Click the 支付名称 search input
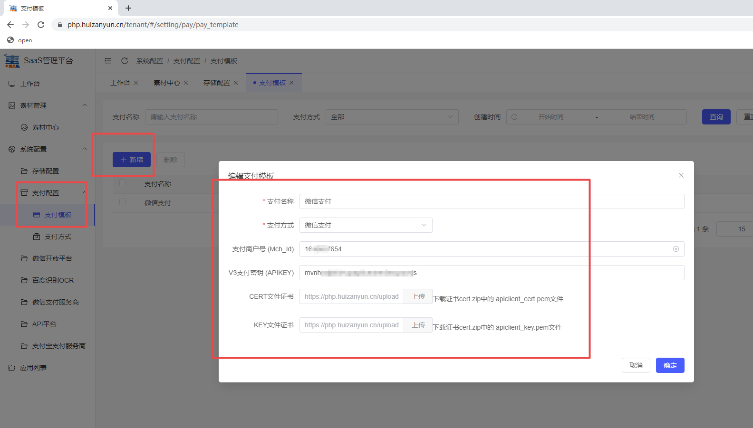Viewport: 753px width, 428px height. [212, 117]
